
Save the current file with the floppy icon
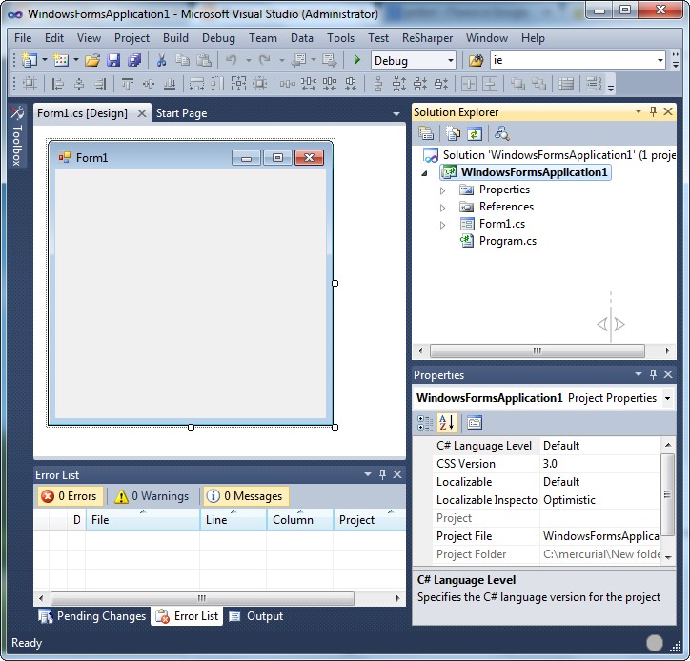click(x=113, y=60)
